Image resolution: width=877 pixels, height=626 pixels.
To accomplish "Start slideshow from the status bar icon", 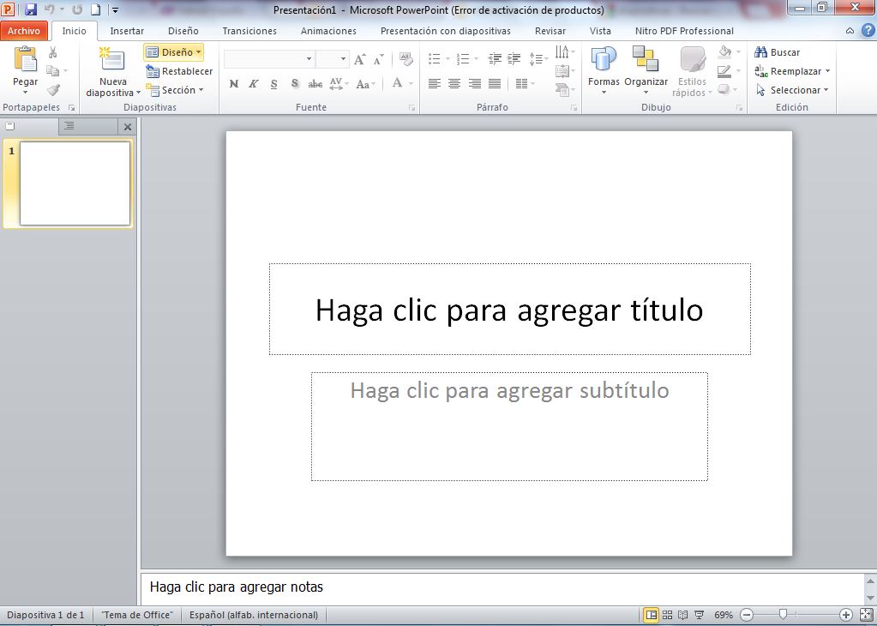I will [699, 615].
